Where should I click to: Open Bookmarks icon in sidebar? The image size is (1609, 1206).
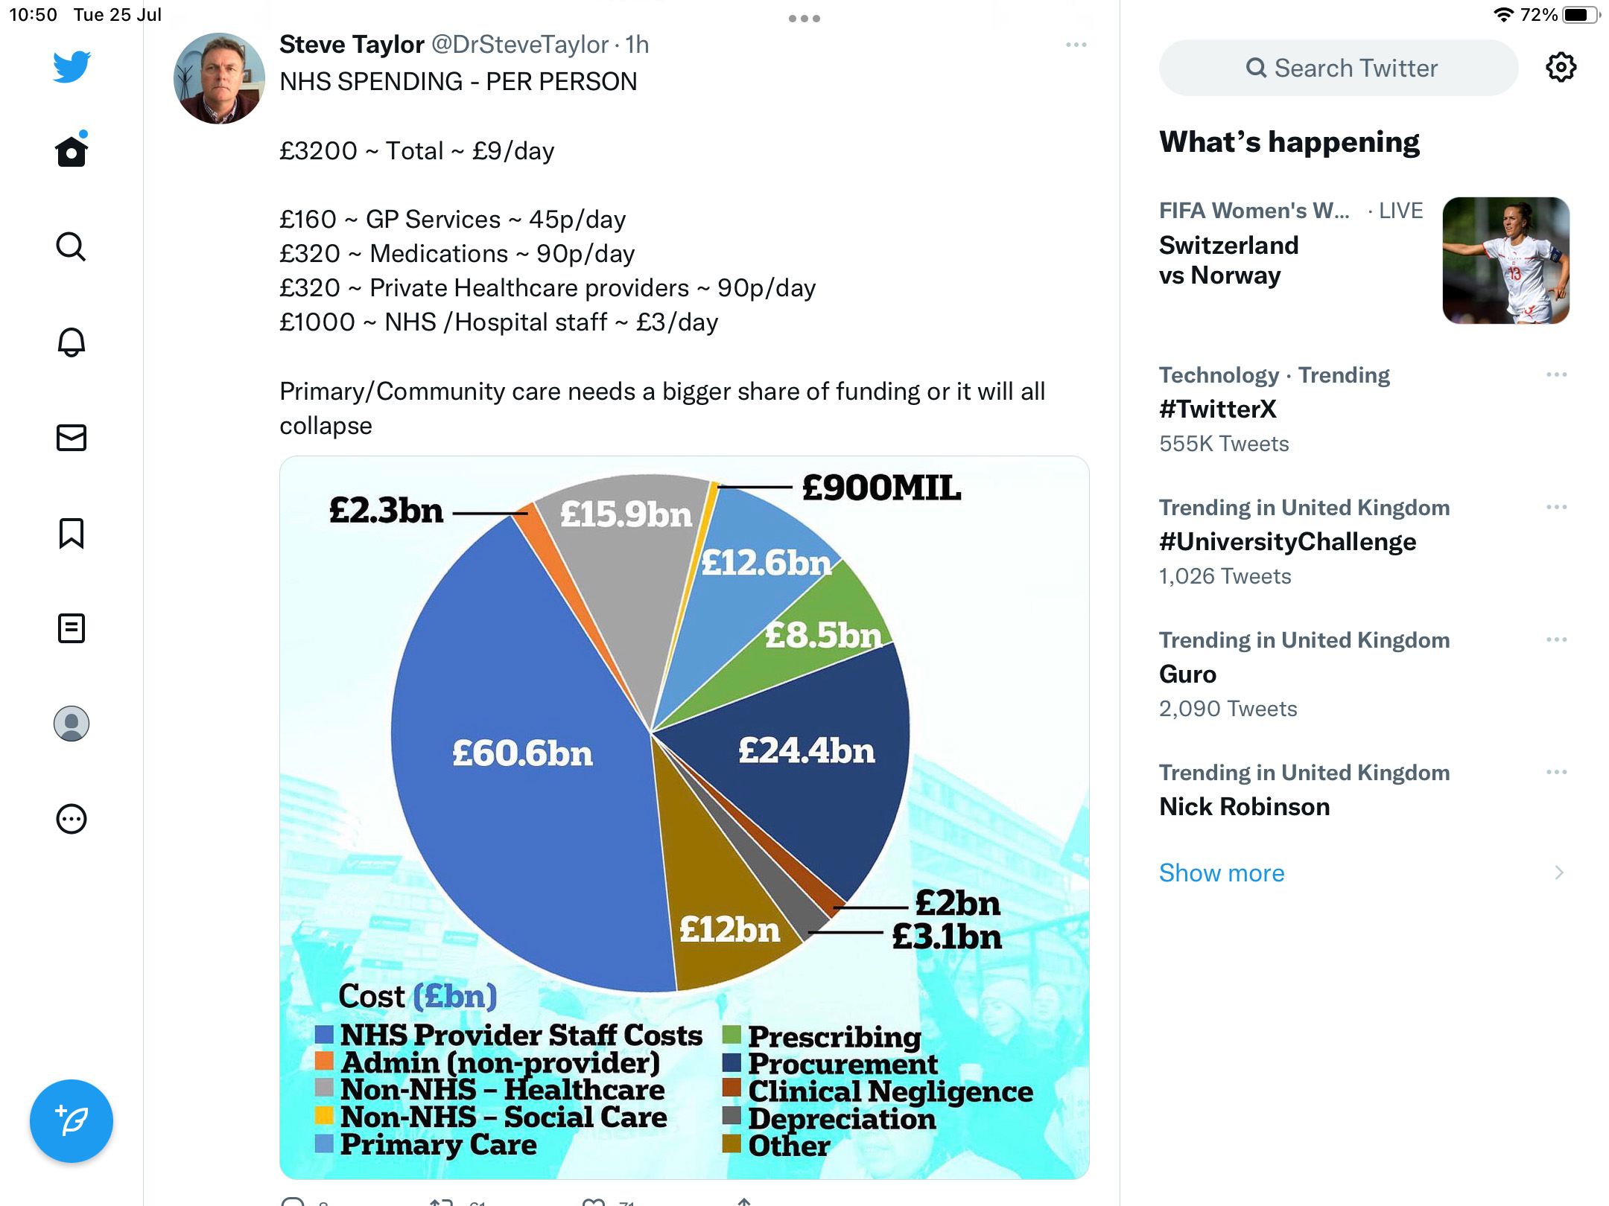(72, 533)
